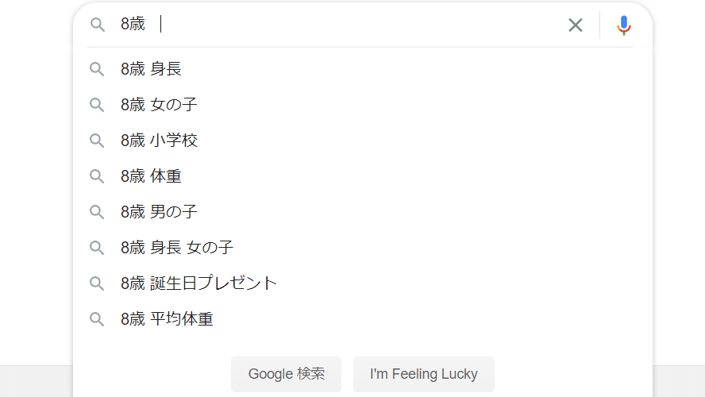The width and height of the screenshot is (705, 397).
Task: Select the suggestion 8歳 男の子
Action: click(362, 212)
